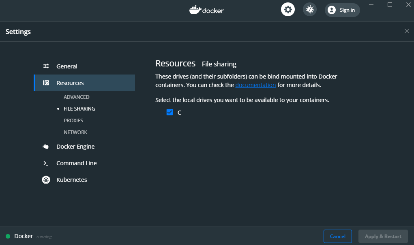The image size is (414, 245).
Task: Open the Network subsection
Action: click(75, 132)
